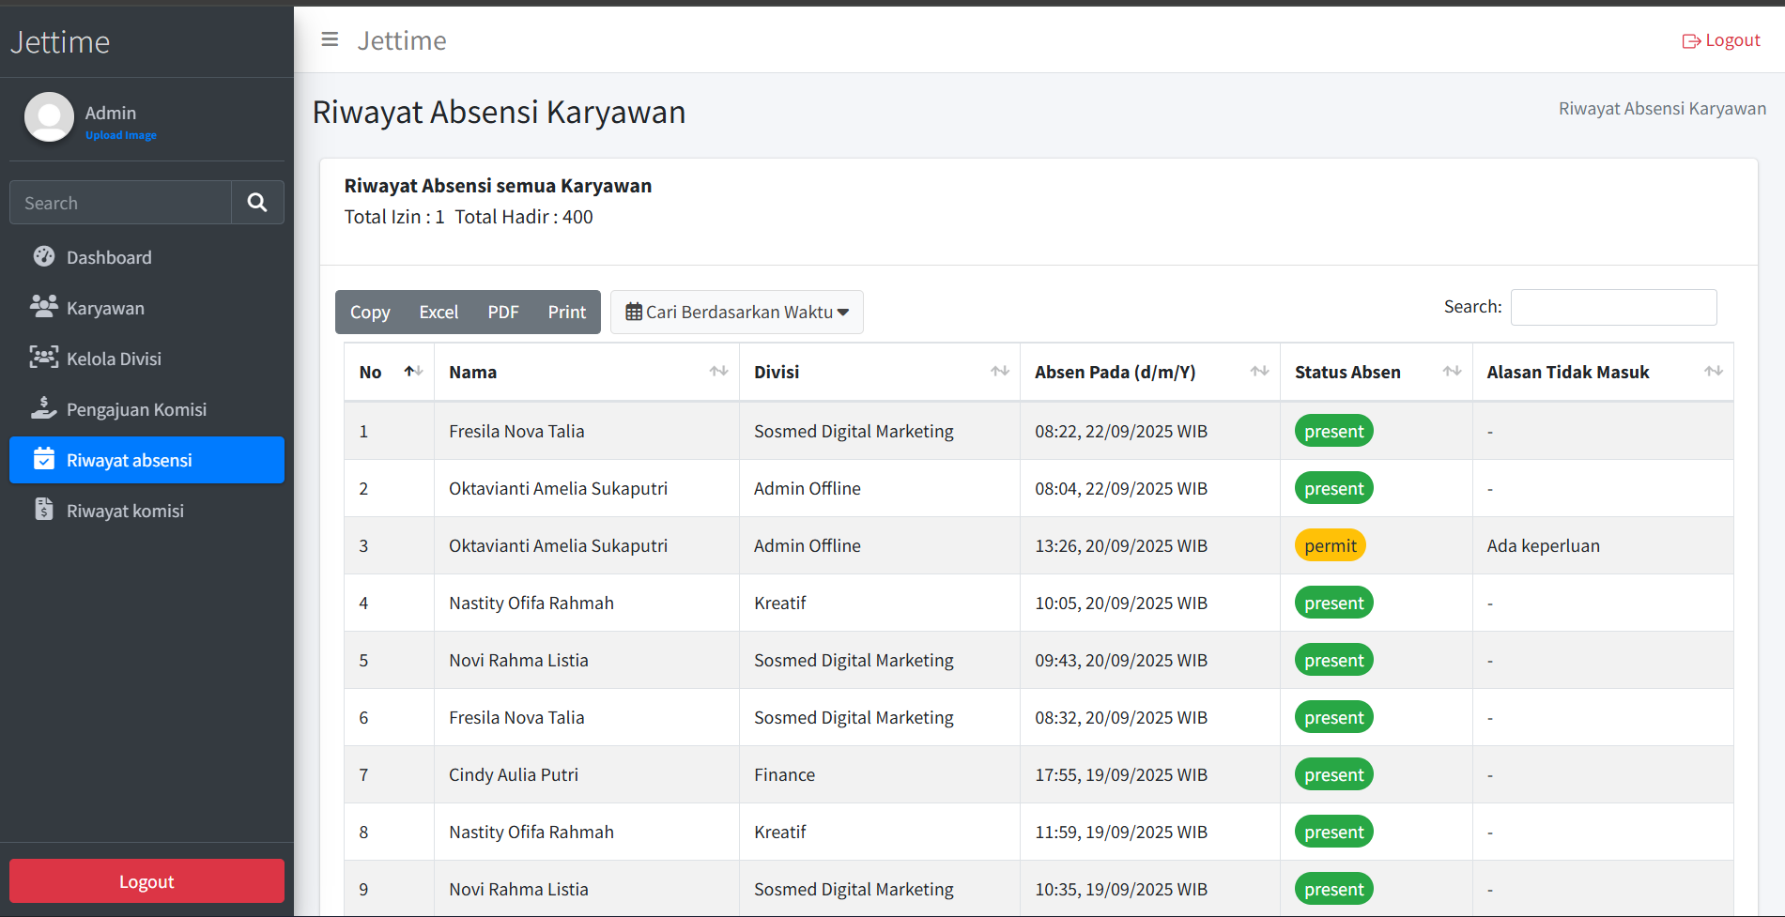Click the Admin avatar image

pyautogui.click(x=49, y=117)
